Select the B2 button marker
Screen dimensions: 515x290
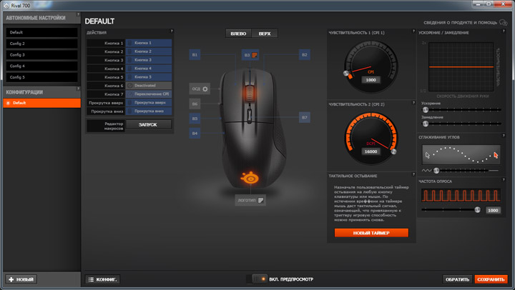pyautogui.click(x=305, y=55)
